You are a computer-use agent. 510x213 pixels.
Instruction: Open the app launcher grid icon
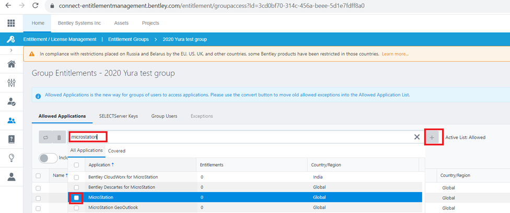[x=11, y=23]
